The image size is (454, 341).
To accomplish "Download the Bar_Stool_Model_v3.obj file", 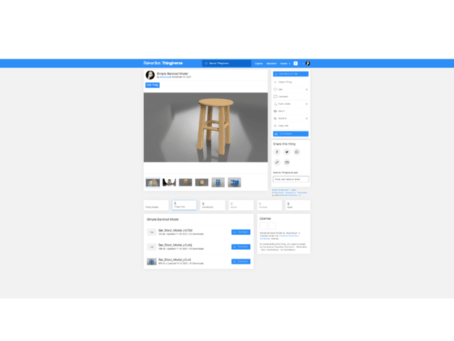I will click(x=241, y=247).
